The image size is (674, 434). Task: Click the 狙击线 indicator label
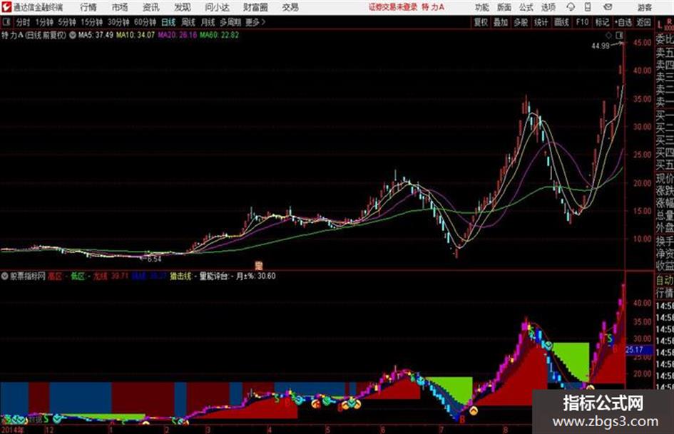pyautogui.click(x=180, y=277)
